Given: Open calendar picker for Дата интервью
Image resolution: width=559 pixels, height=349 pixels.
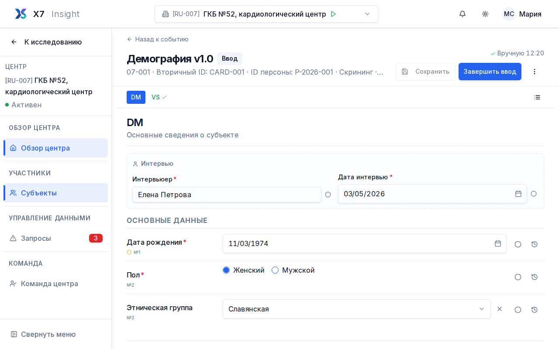Looking at the screenshot, I should click(518, 194).
